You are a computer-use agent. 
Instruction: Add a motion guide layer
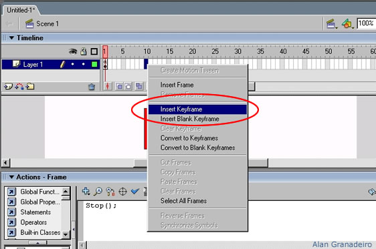click(x=19, y=86)
